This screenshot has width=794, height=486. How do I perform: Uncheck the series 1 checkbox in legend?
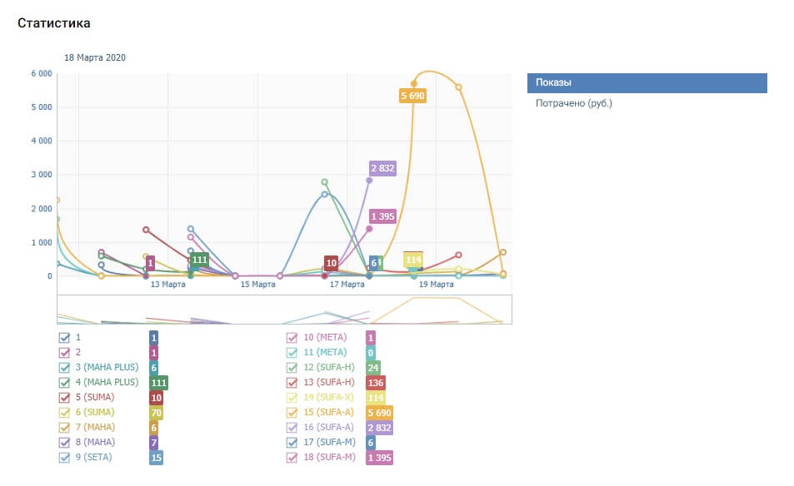64,338
